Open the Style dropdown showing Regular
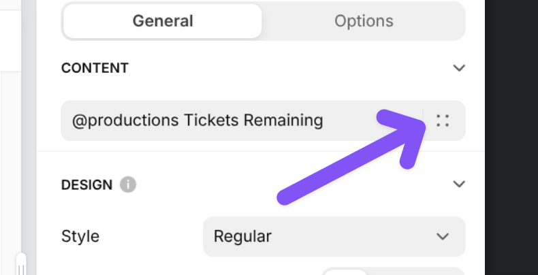The image size is (538, 275). tap(334, 236)
